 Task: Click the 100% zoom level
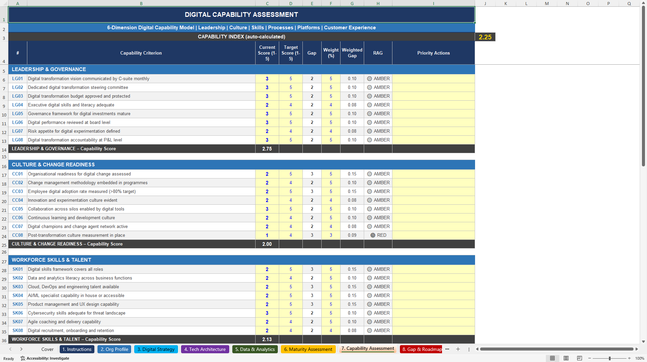pos(640,358)
